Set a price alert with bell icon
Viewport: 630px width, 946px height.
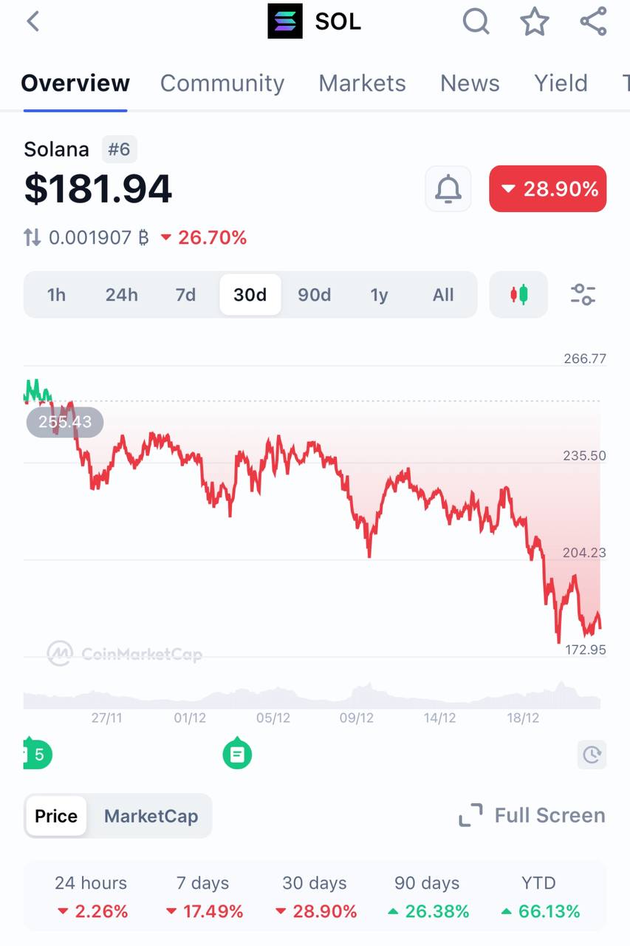click(x=448, y=189)
